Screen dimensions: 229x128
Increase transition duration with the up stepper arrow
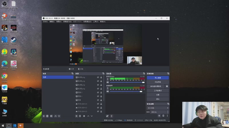(168, 111)
